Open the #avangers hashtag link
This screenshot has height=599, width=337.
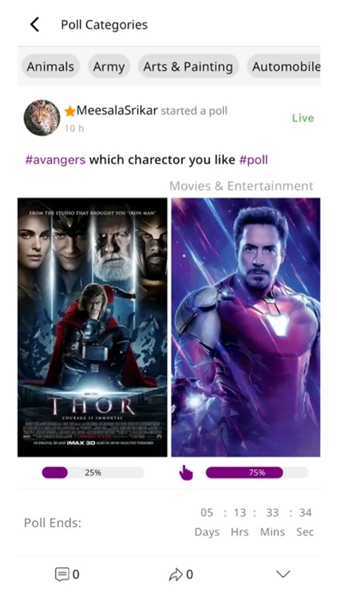55,159
